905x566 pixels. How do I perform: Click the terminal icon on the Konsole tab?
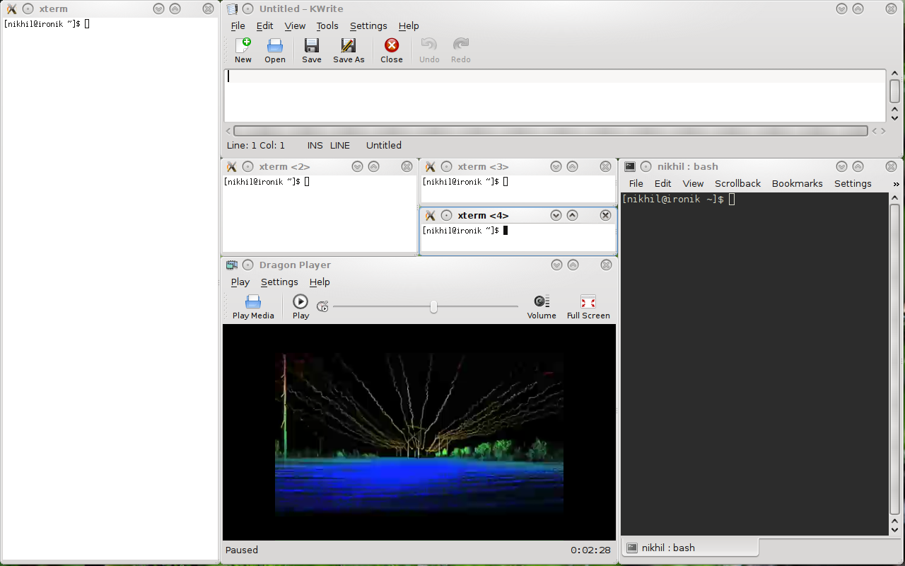click(632, 548)
